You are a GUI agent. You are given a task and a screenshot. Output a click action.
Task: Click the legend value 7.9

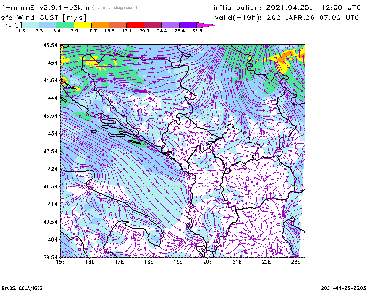74,31
